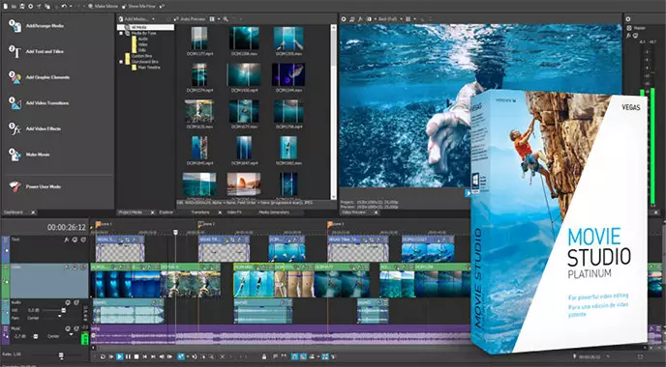This screenshot has width=666, height=367.
Task: Switch to the Project Media tab
Action: click(x=131, y=212)
